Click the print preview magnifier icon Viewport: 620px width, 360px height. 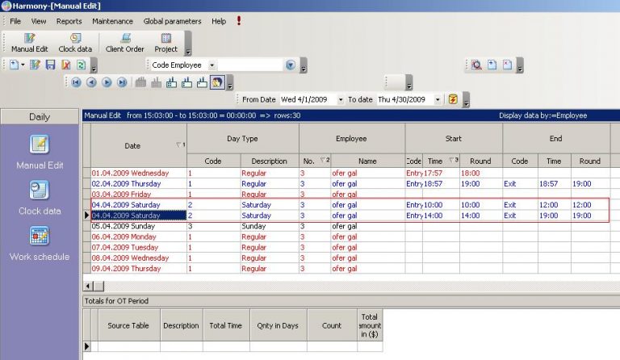(476, 65)
